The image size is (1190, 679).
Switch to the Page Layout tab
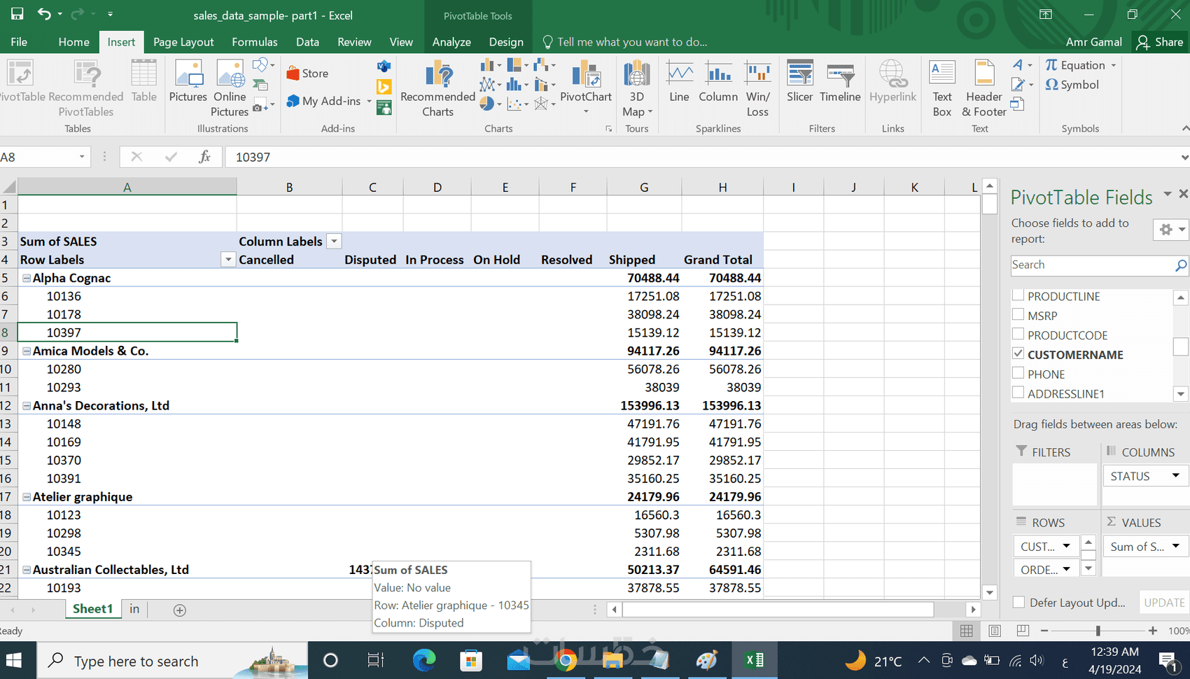coord(183,42)
